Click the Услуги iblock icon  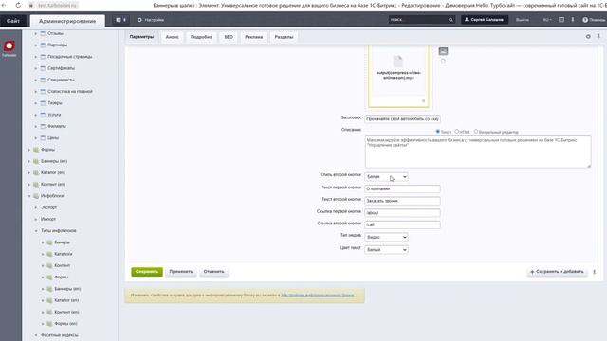pyautogui.click(x=43, y=115)
